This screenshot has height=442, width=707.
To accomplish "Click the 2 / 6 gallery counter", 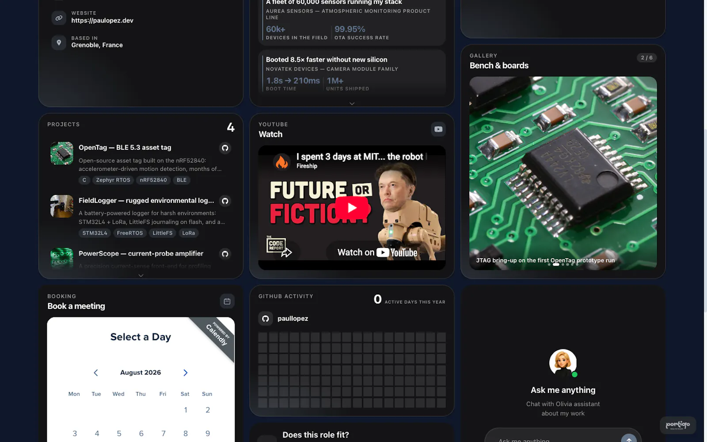I will (647, 58).
